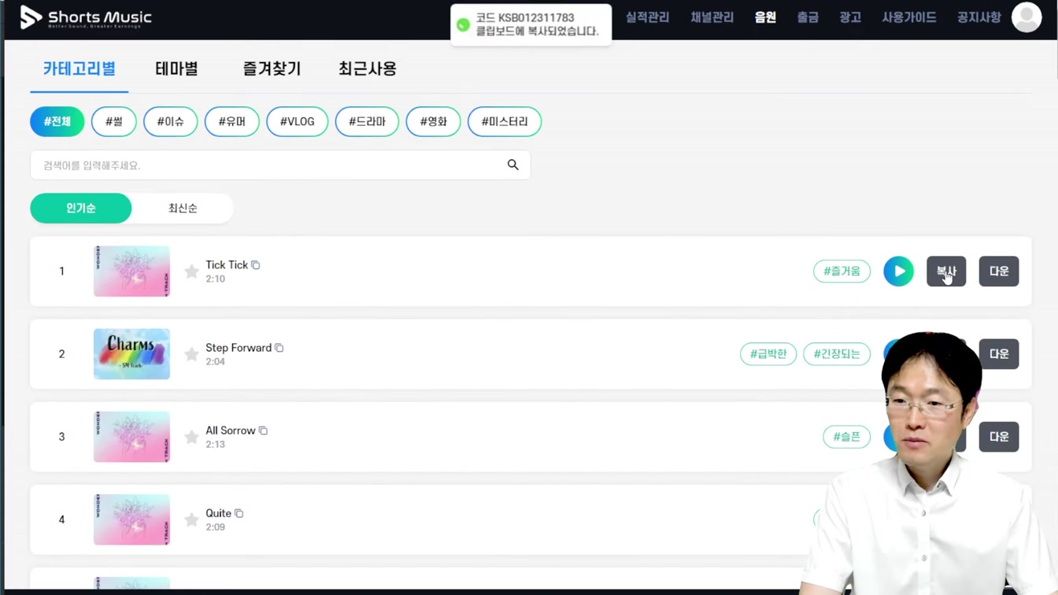Switch to the 즐겨찾기 tab
Viewport: 1058px width, 595px height.
272,68
